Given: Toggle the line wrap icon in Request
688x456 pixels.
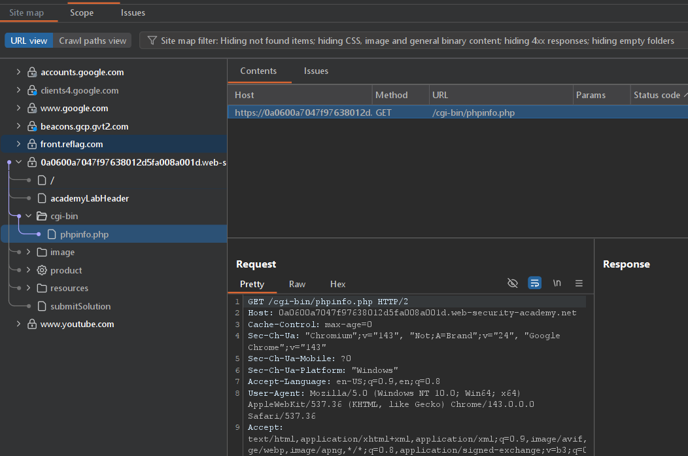Looking at the screenshot, I should (535, 283).
